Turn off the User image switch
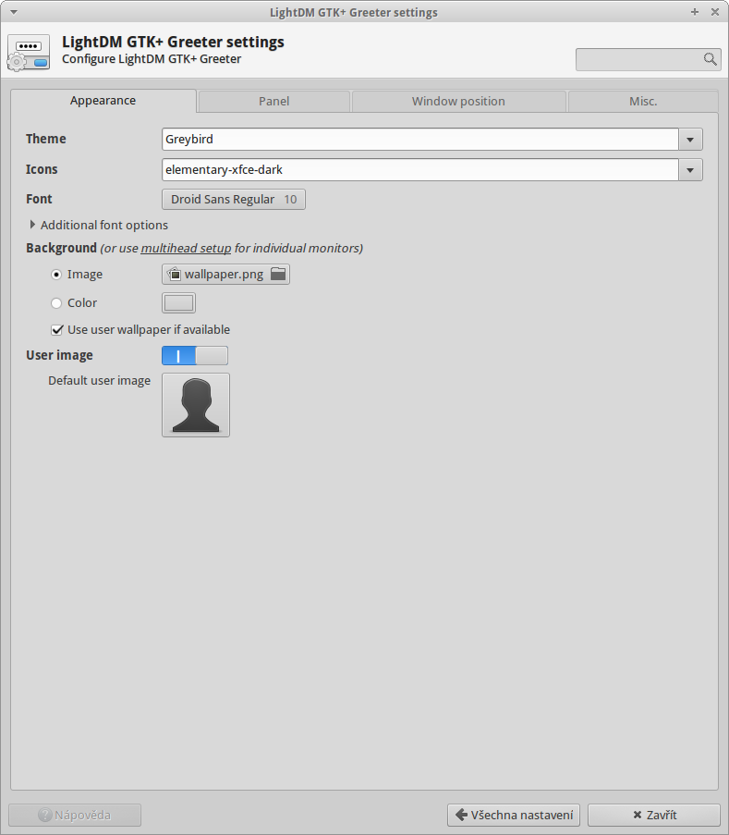Screen dimensions: 729x835 [x=195, y=355]
